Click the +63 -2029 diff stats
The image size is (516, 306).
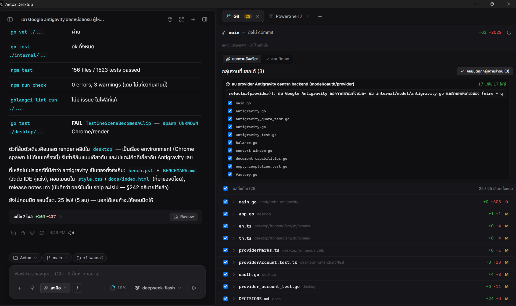point(490,32)
